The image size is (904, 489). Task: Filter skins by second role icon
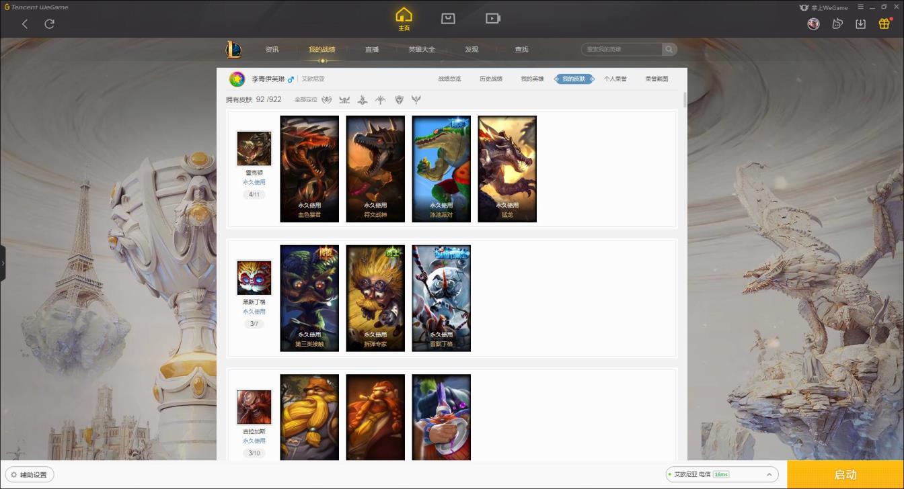point(344,100)
